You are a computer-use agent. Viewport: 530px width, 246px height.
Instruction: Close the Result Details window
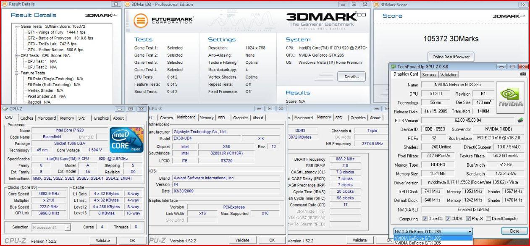coord(115,4)
